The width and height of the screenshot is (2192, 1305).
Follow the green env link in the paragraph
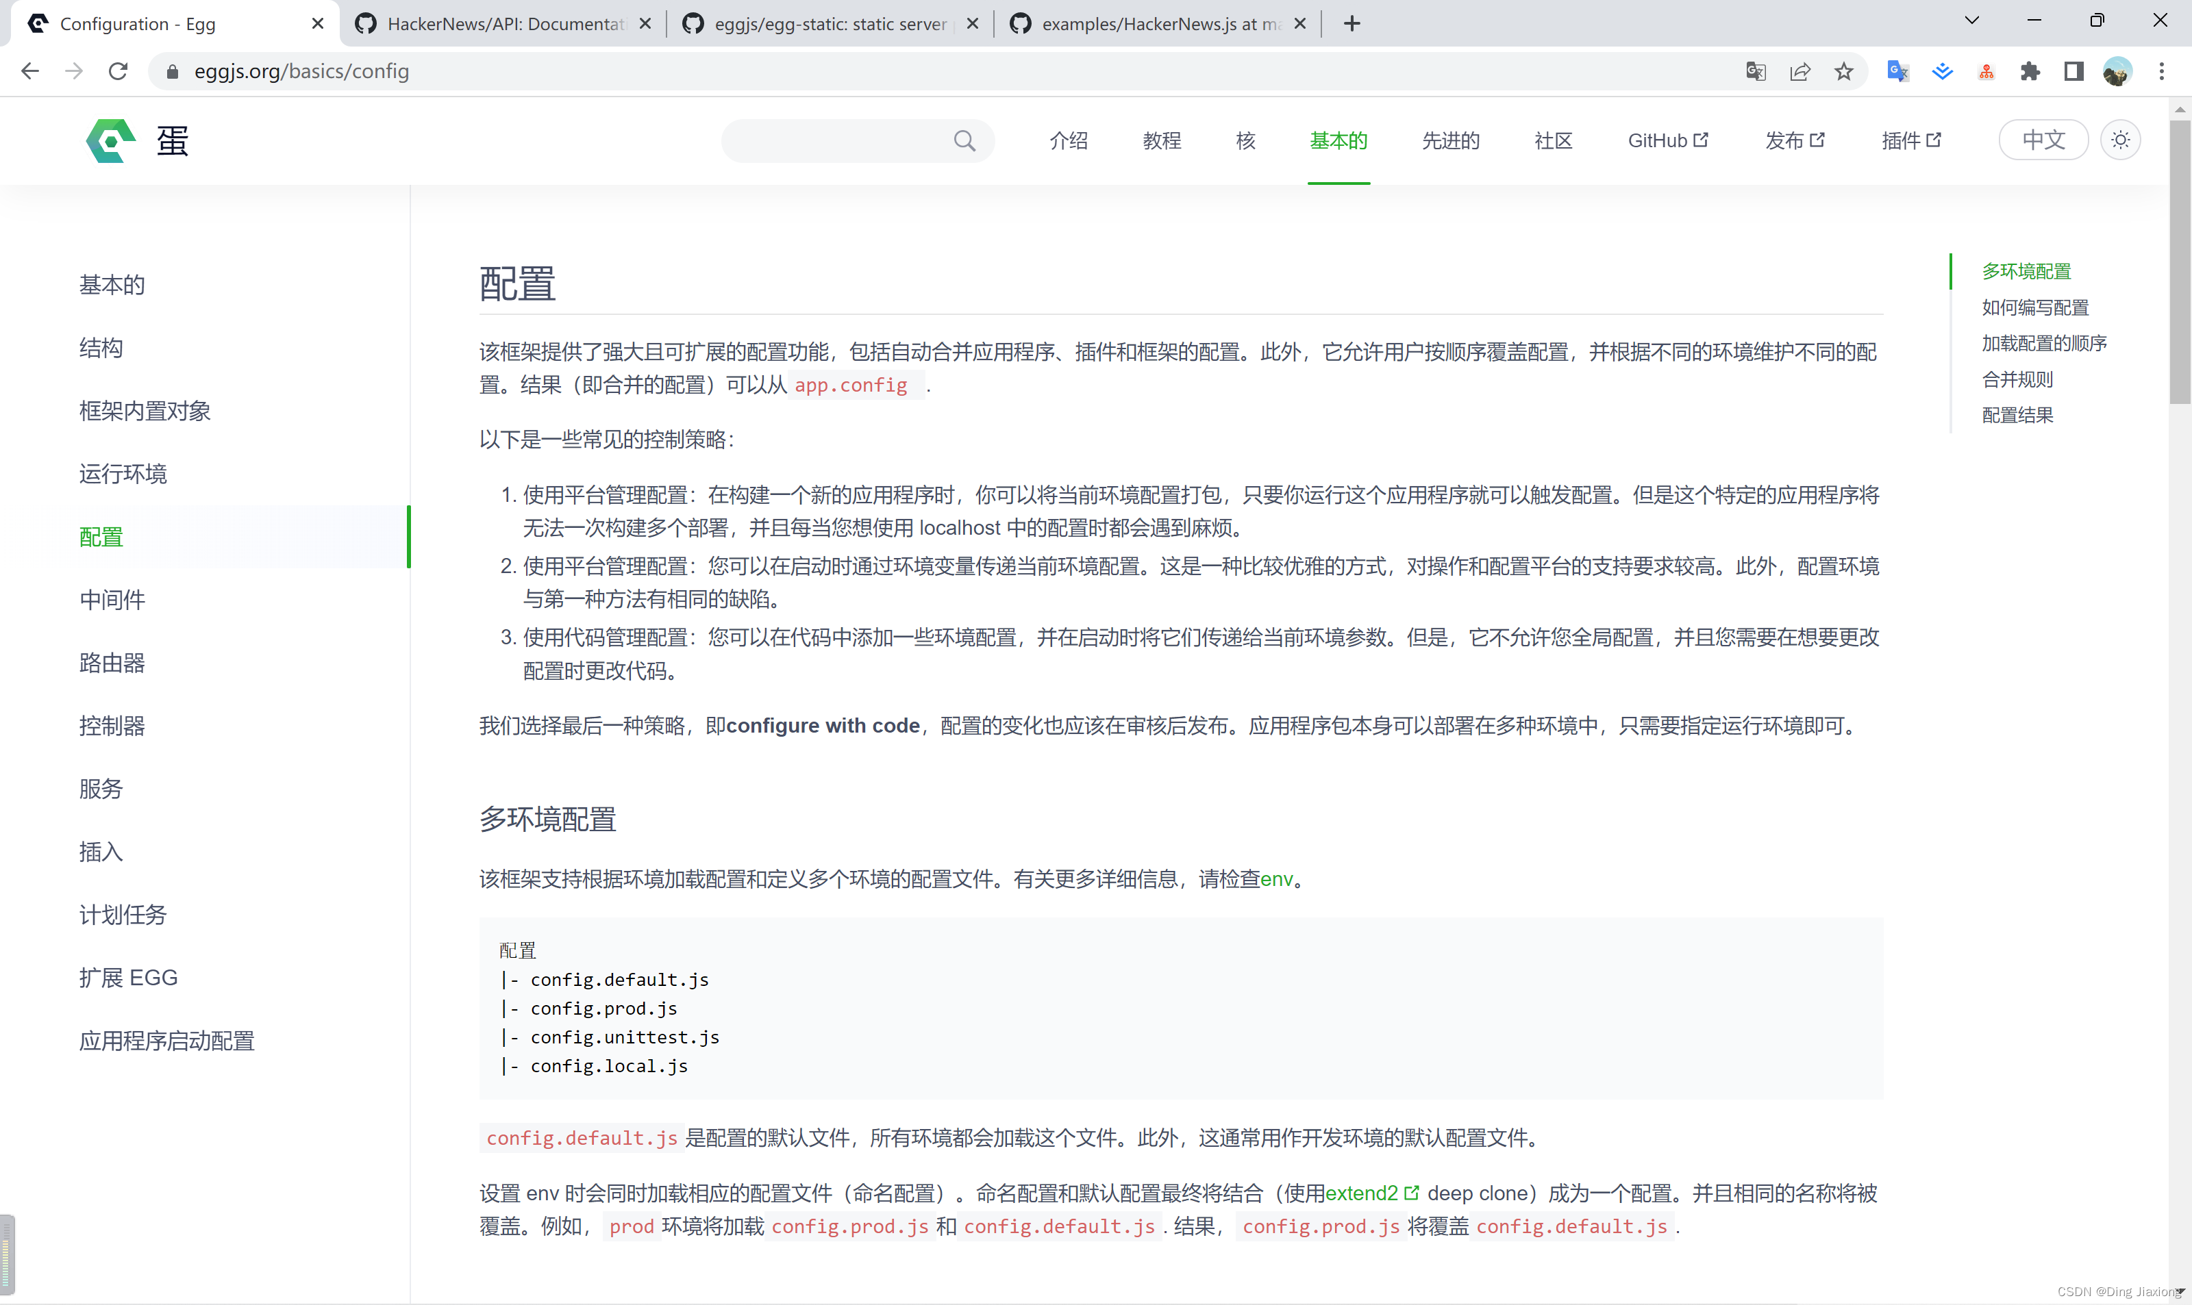coord(1276,879)
